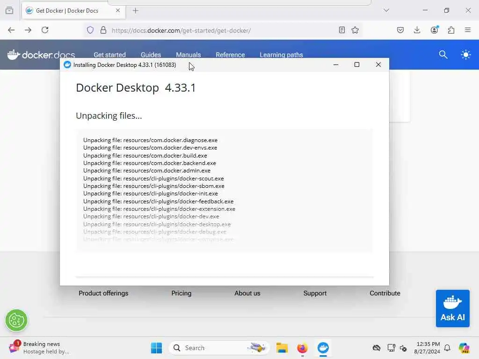Select the Get Docker | Docker Docs tab
Viewport: 479px width, 359px height.
tap(73, 11)
